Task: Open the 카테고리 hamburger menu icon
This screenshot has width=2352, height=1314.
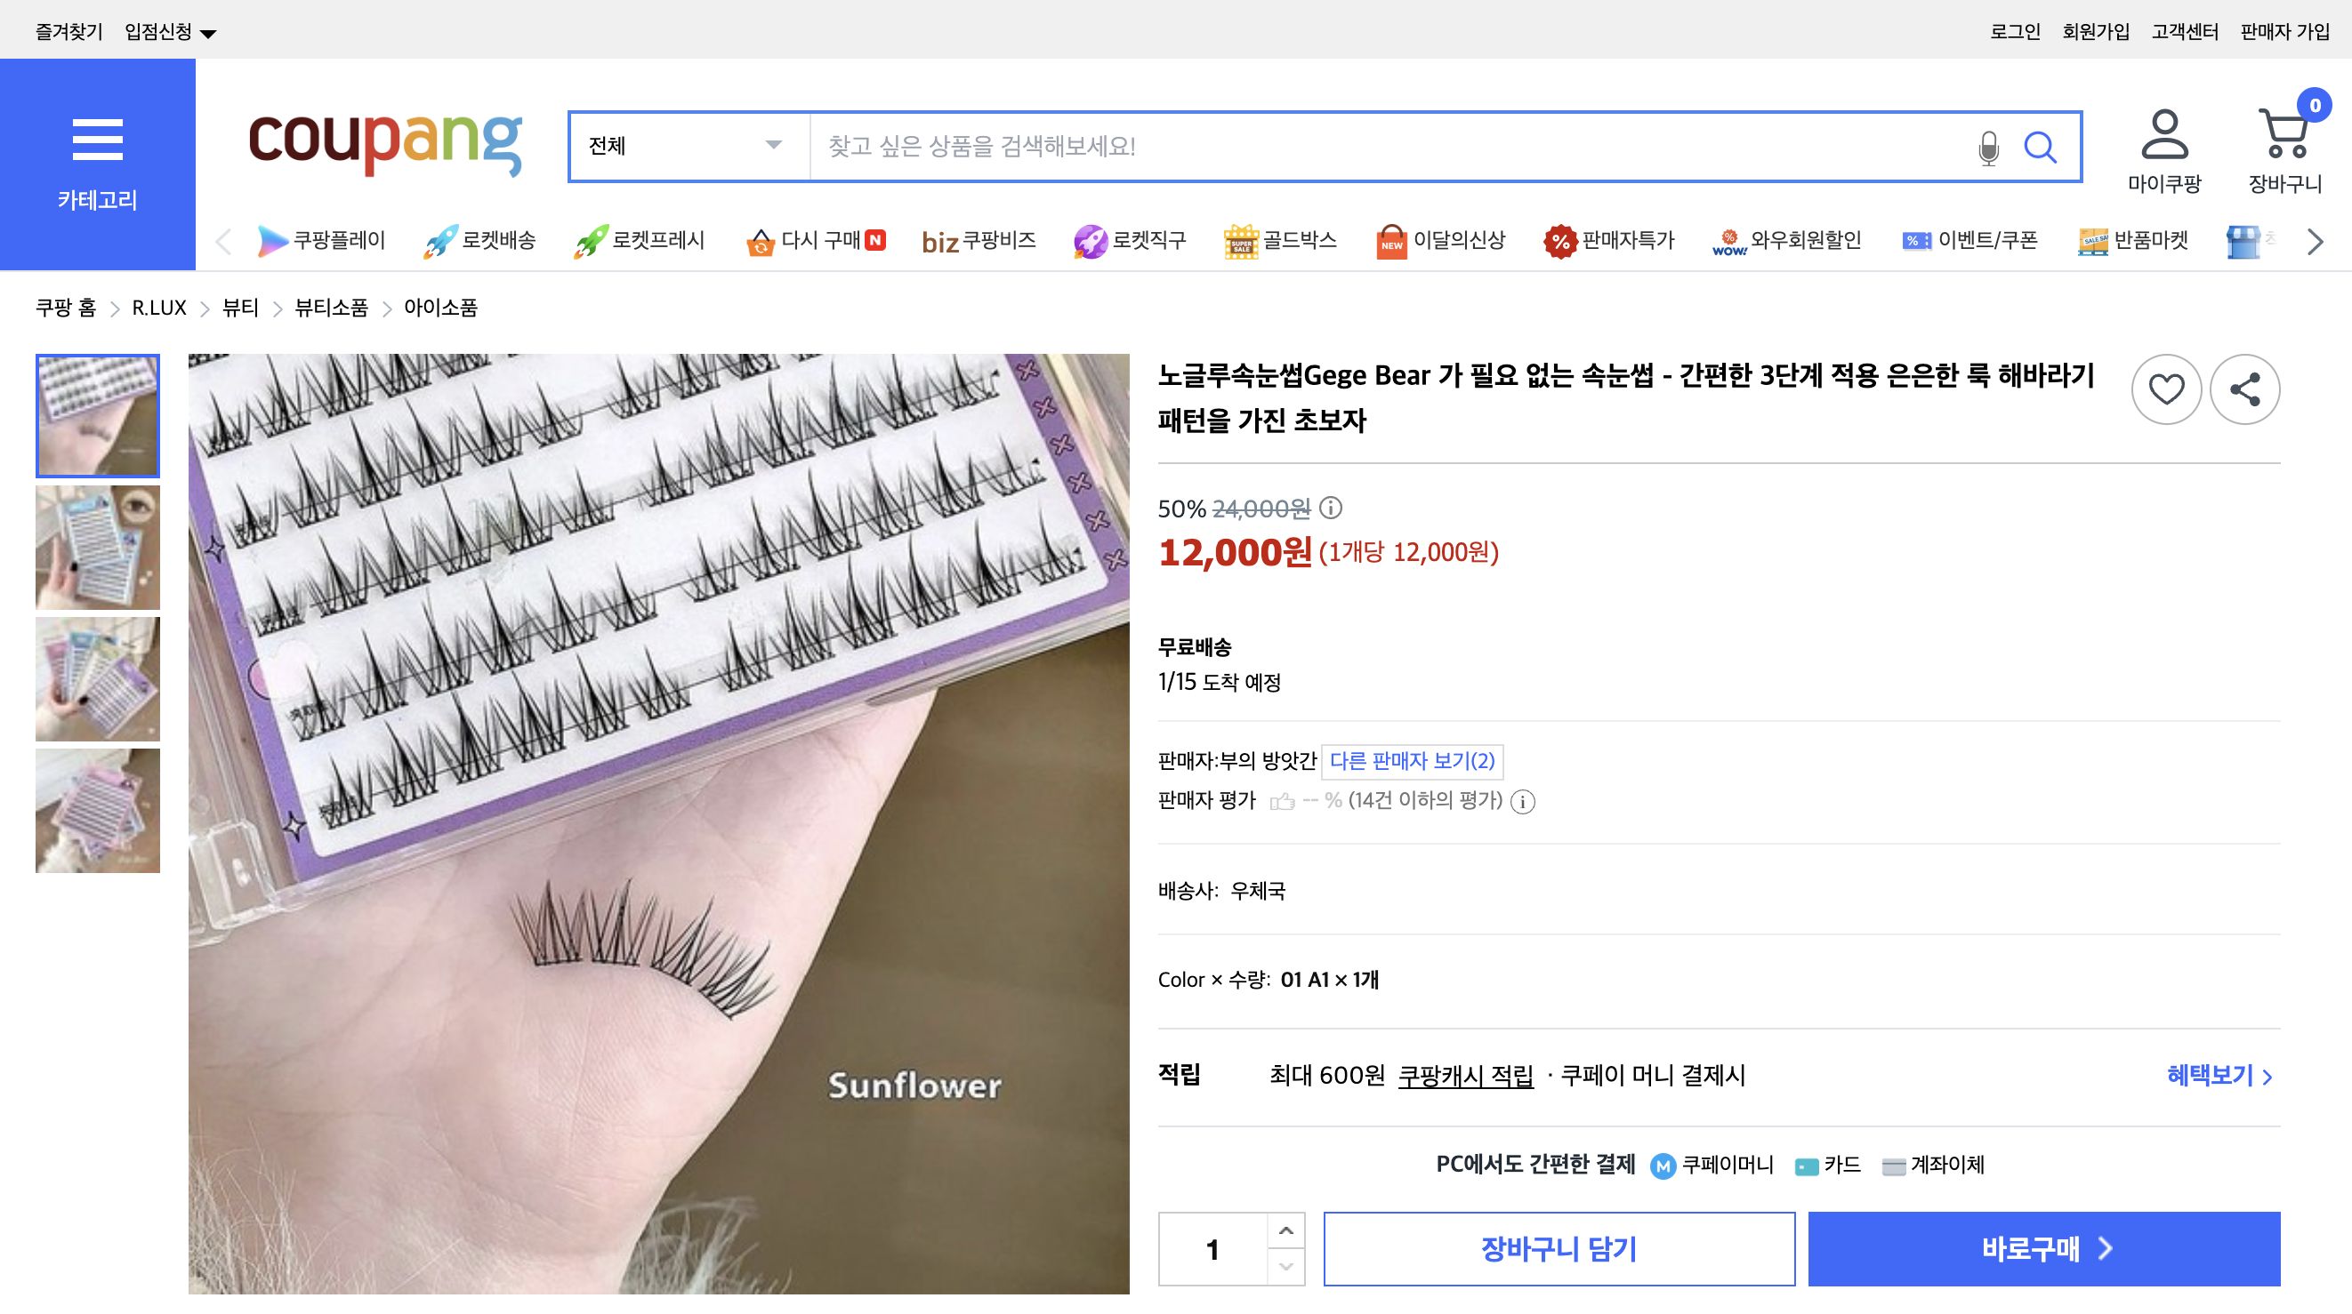Action: pyautogui.click(x=98, y=140)
